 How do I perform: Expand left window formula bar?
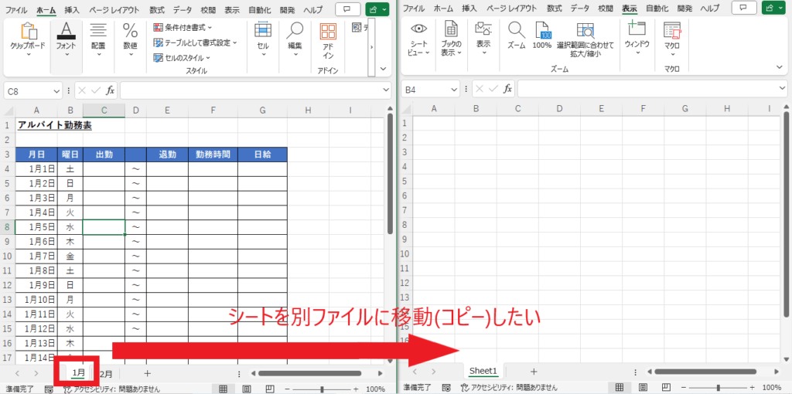click(x=386, y=91)
